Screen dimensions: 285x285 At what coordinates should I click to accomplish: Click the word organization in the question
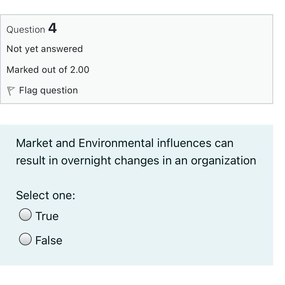[224, 160]
